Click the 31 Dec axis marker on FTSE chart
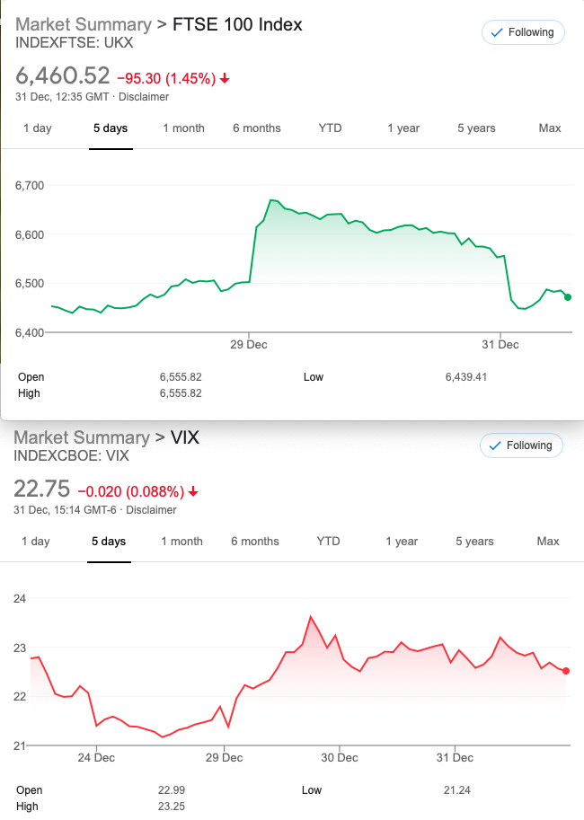584x820 pixels. pyautogui.click(x=500, y=345)
